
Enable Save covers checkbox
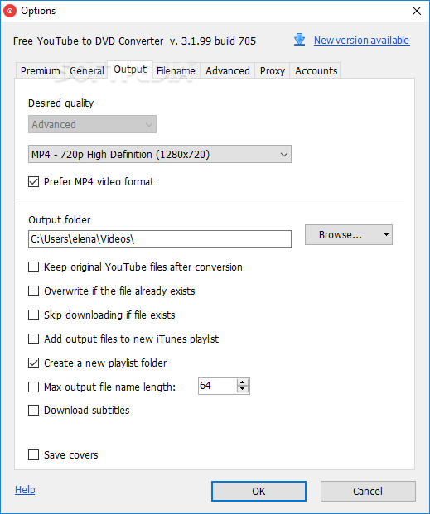(33, 455)
